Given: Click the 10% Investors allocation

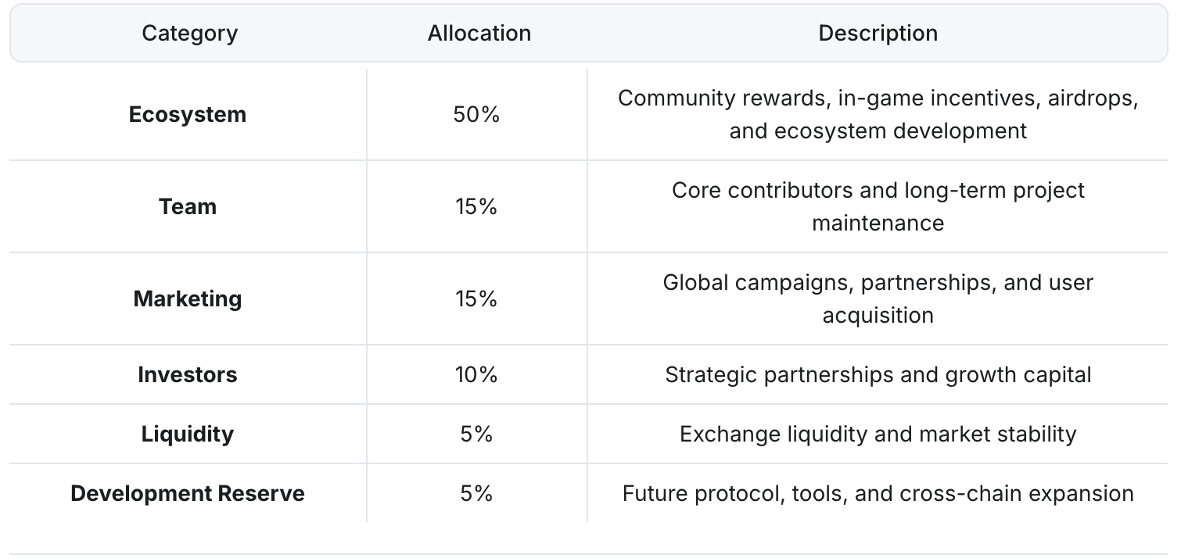Looking at the screenshot, I should tap(476, 375).
